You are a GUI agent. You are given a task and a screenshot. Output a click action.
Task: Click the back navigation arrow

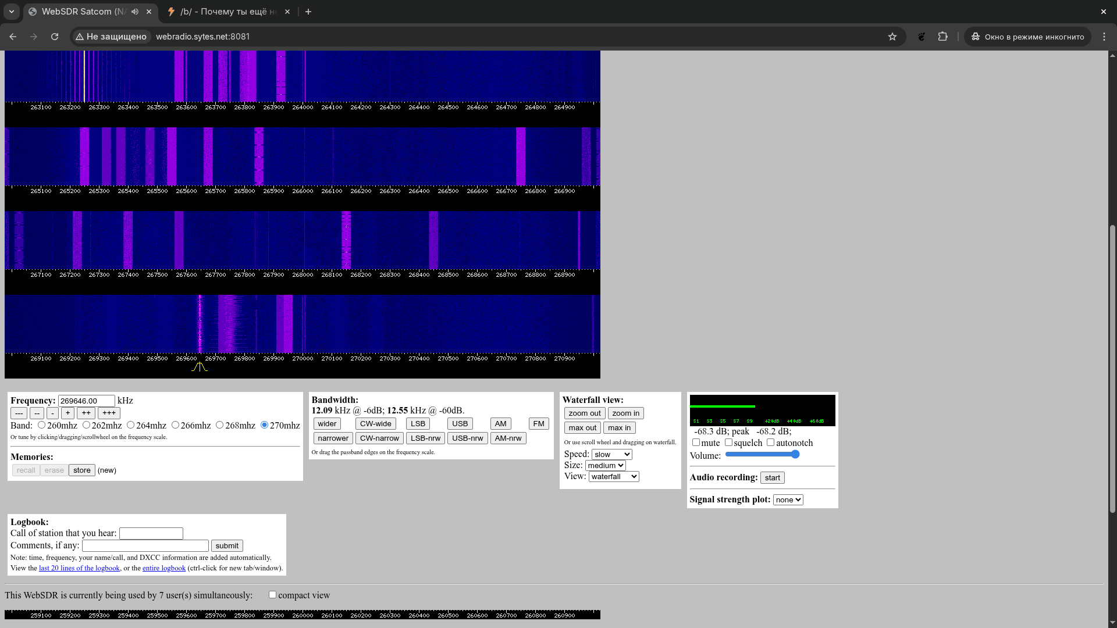(x=13, y=37)
